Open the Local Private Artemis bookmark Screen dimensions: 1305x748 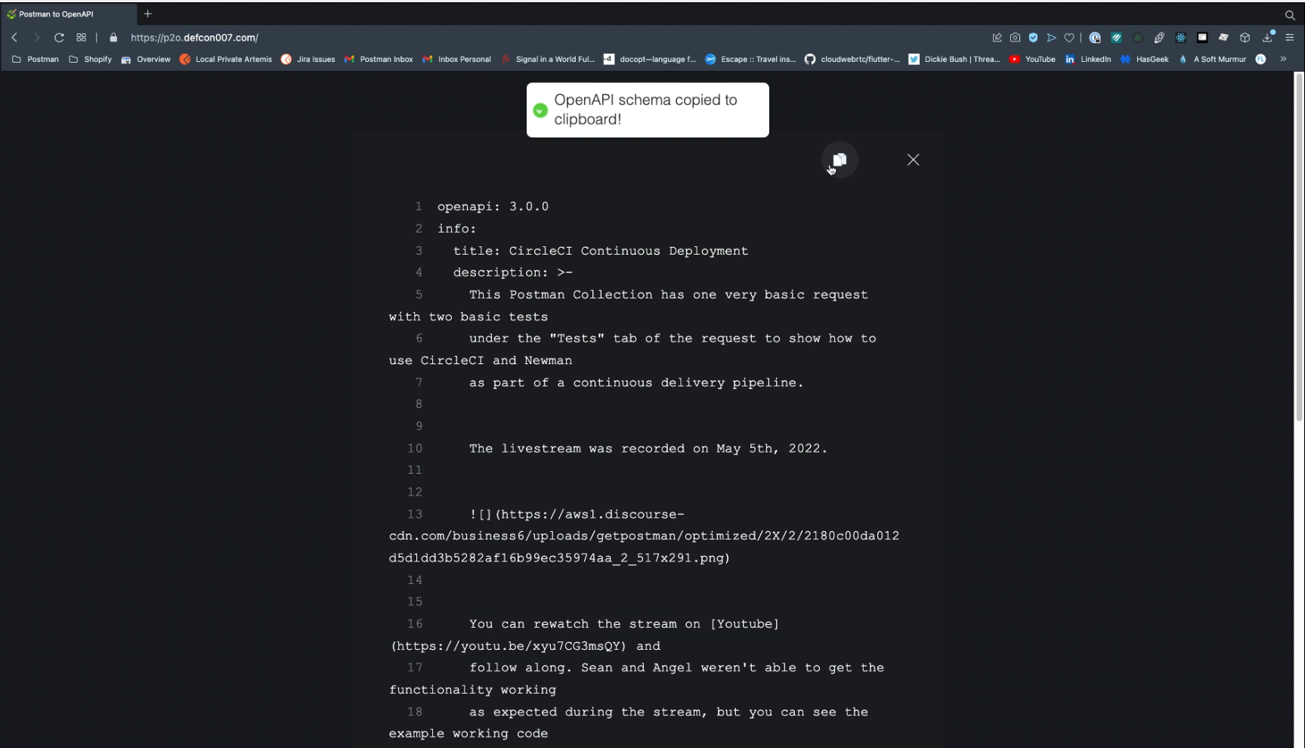pos(226,59)
